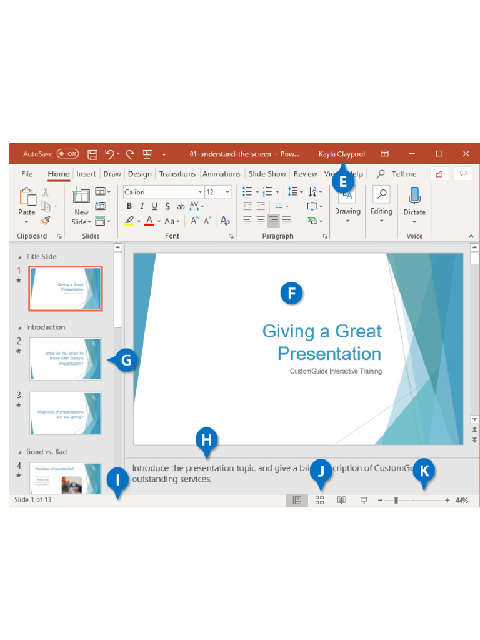Viewport: 480px width, 640px height.
Task: Switch to the Insert tab
Action: 86,174
